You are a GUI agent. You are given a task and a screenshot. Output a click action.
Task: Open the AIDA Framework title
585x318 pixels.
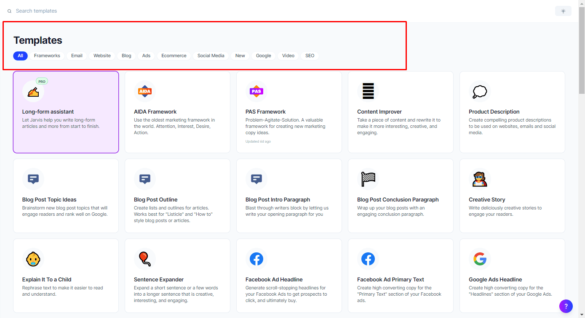click(x=155, y=112)
